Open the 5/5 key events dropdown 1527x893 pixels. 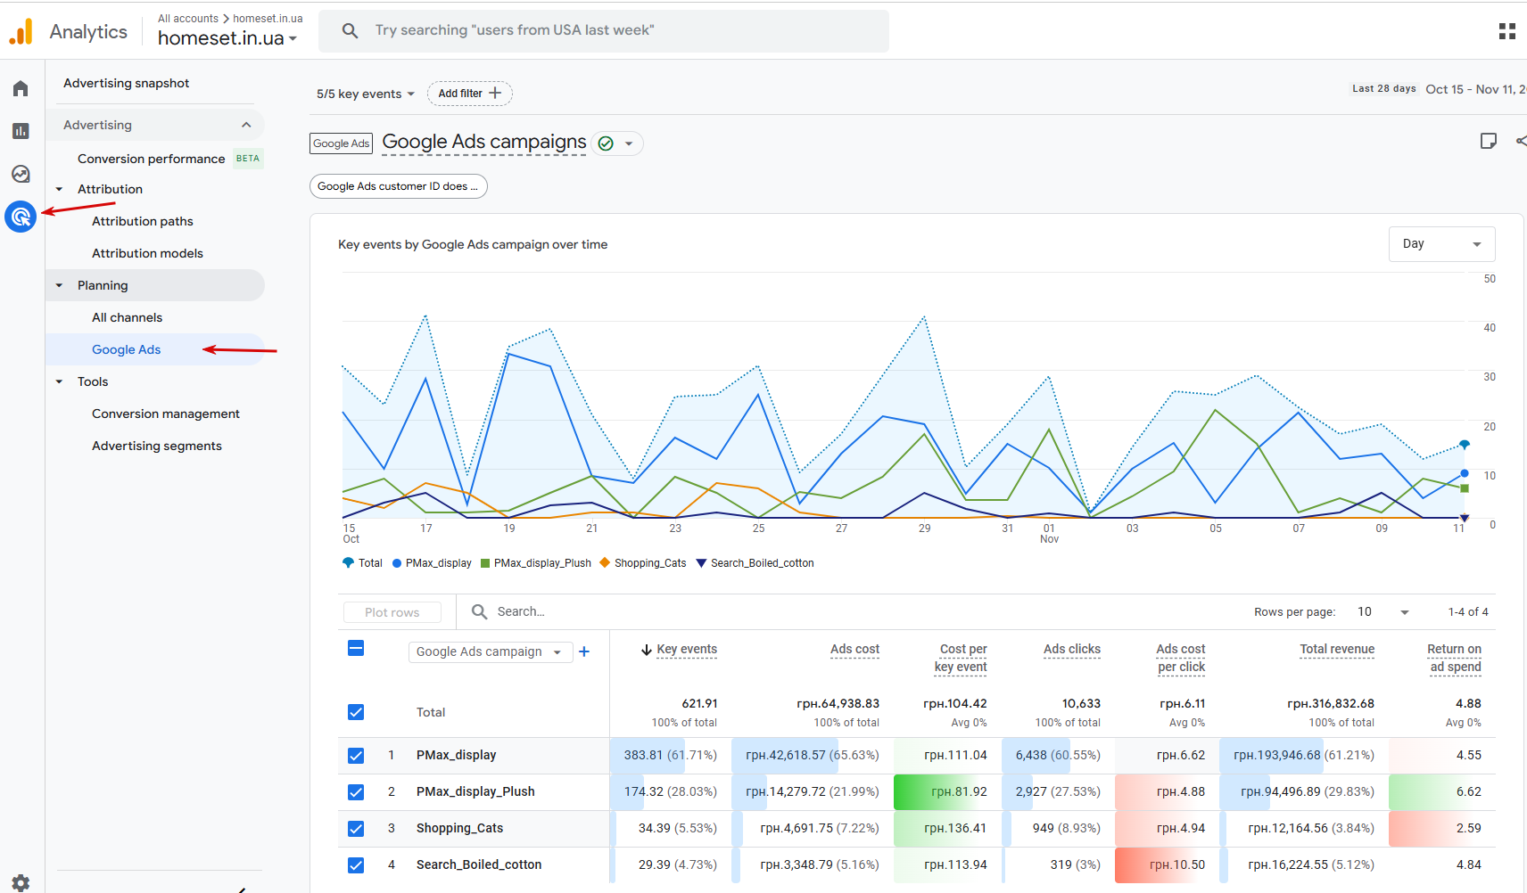pos(366,94)
